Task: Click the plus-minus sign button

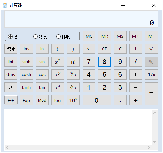Action: point(136,49)
